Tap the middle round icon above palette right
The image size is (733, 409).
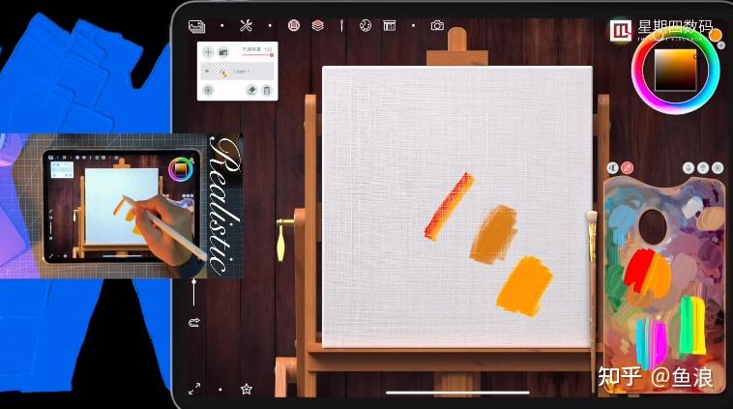(x=703, y=168)
